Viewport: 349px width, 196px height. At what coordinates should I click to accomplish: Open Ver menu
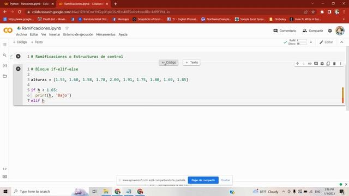click(44, 34)
